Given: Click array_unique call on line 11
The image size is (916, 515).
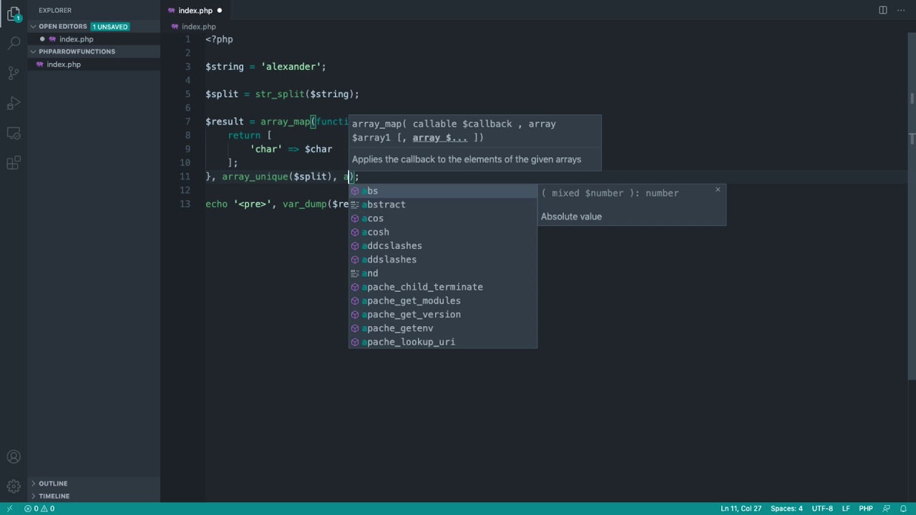Looking at the screenshot, I should point(255,177).
